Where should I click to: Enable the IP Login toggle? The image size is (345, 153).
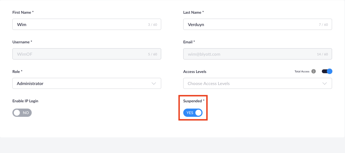tap(22, 113)
